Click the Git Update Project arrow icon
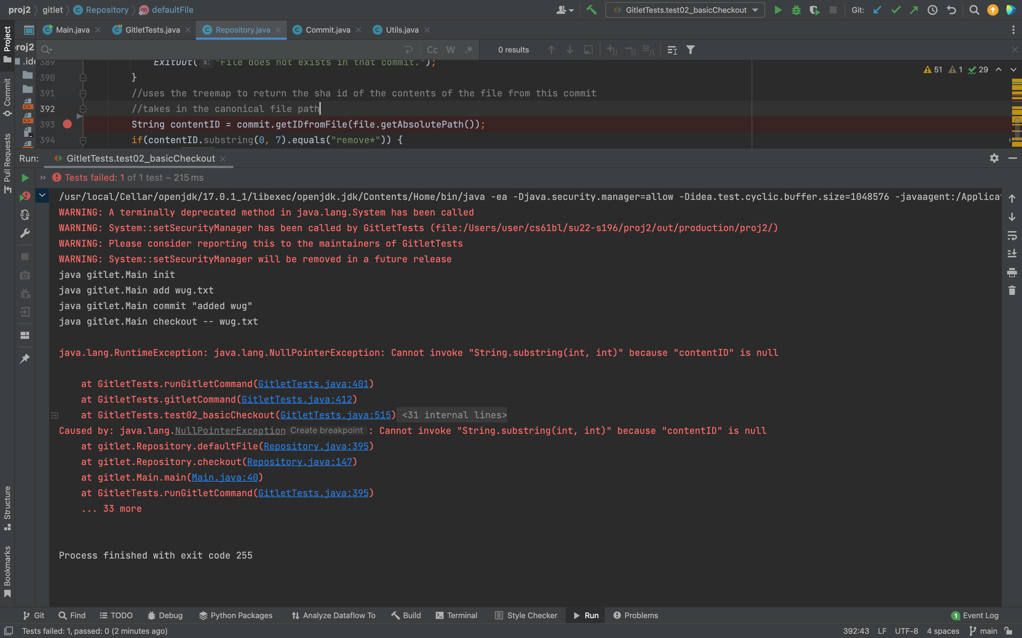This screenshot has height=638, width=1022. (x=877, y=10)
